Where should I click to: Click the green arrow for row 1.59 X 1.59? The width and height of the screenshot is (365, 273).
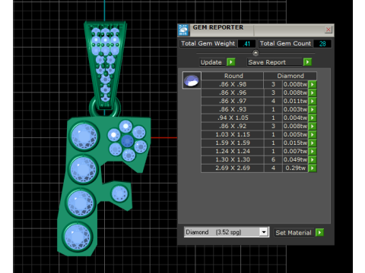tap(313, 143)
